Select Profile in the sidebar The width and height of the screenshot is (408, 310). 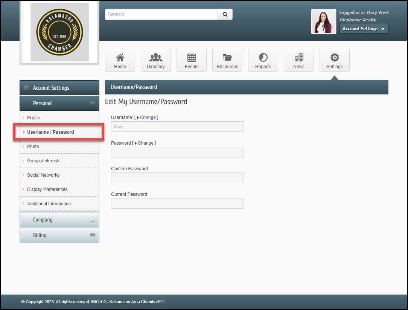tap(33, 118)
